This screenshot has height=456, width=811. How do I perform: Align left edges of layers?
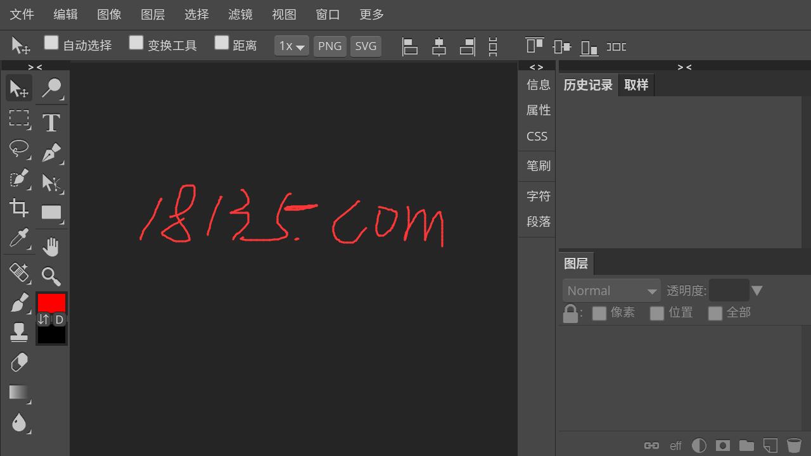[410, 46]
